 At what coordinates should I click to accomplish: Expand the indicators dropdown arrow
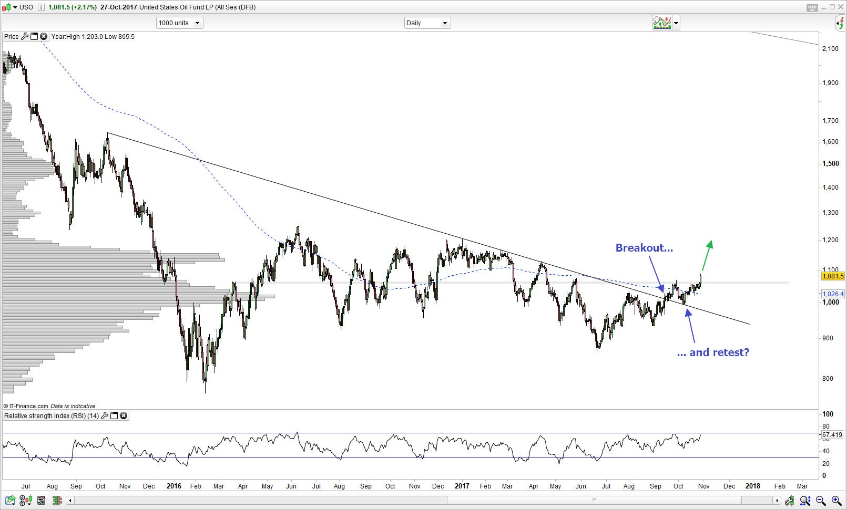[676, 23]
